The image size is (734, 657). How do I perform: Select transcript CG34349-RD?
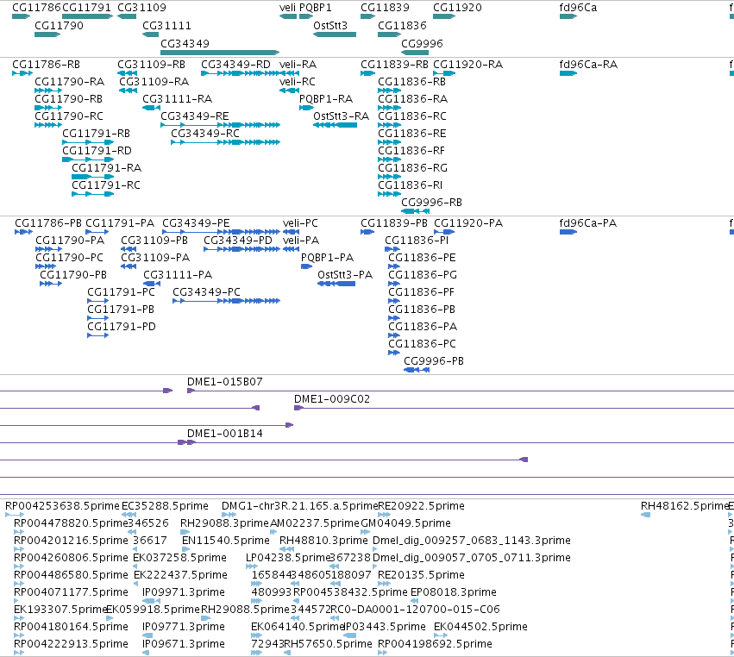click(x=236, y=65)
